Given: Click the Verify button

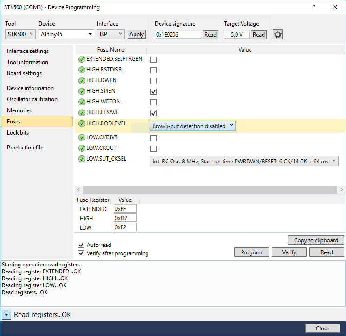Looking at the screenshot, I should (x=289, y=252).
